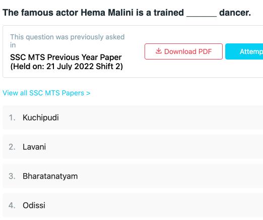Click the number 2 beside Lavani
Image resolution: width=263 pixels, height=220 pixels.
pos(12,147)
